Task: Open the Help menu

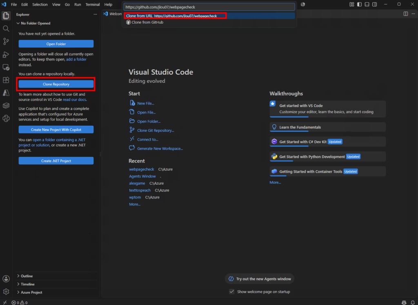Action: (x=108, y=4)
